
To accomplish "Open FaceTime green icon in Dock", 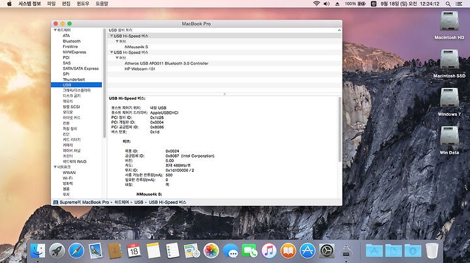I will pos(249,251).
